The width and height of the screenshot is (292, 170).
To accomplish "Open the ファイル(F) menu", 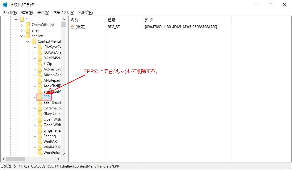I will (x=10, y=13).
